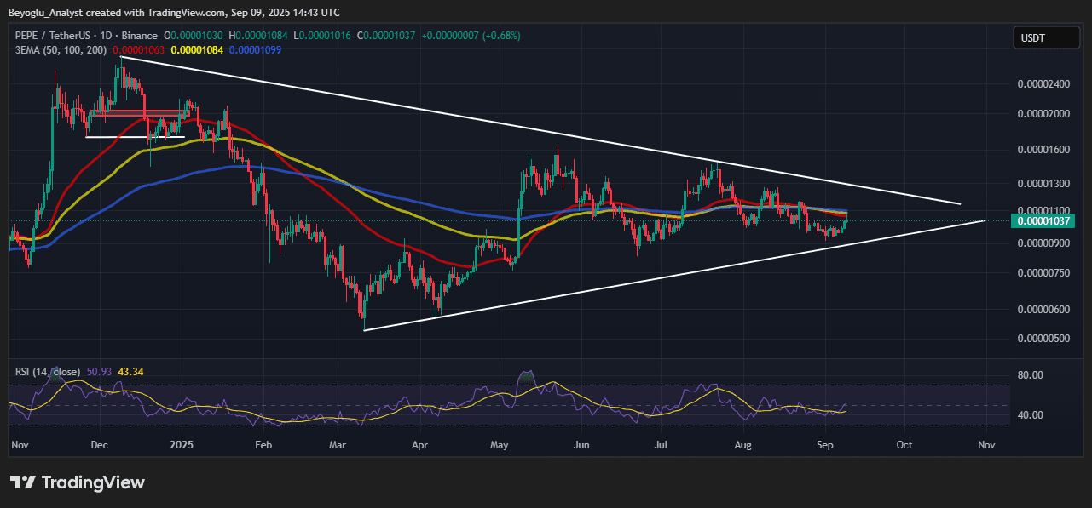
Task: Click the 2025 label on the time axis
Action: point(182,444)
